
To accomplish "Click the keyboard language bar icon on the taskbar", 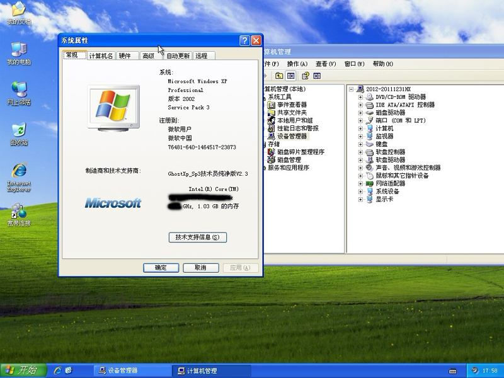I will pos(452,371).
